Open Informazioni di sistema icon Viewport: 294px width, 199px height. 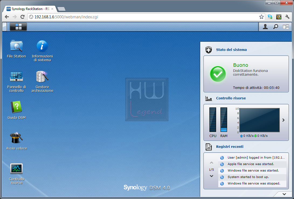pos(42,51)
